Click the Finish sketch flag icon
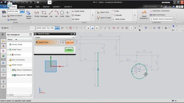The image size is (184, 103). 4,14
